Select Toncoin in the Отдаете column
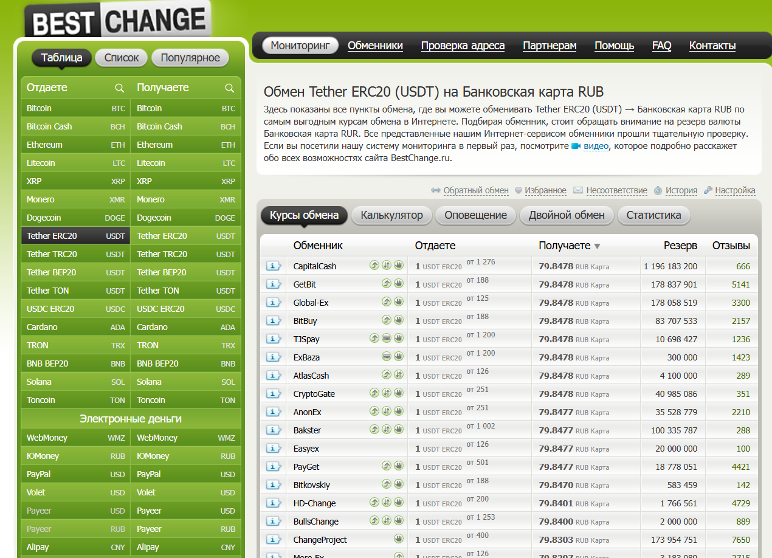 (x=76, y=400)
